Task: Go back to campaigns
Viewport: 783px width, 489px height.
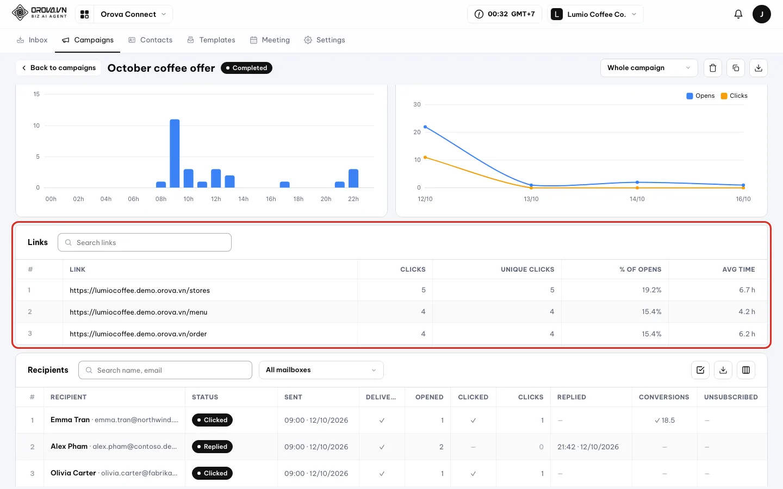Action: point(59,68)
